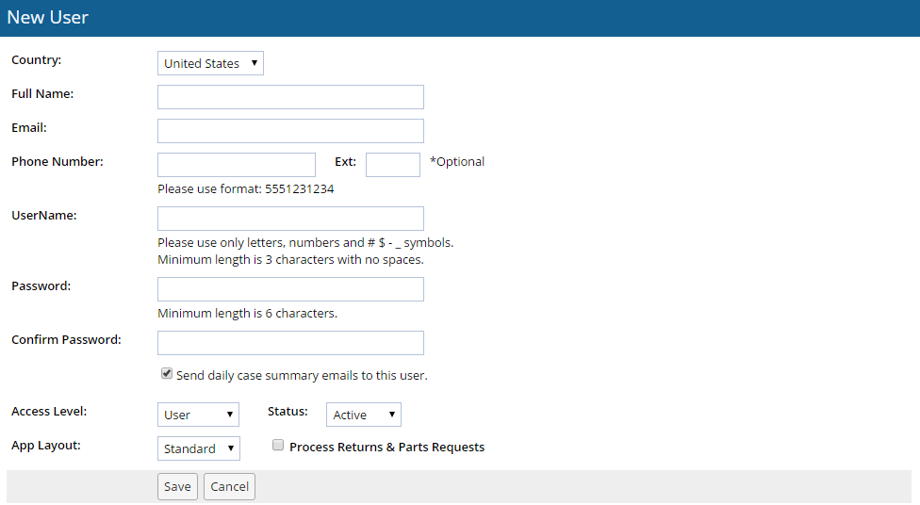Open the Country dropdown

pos(210,63)
